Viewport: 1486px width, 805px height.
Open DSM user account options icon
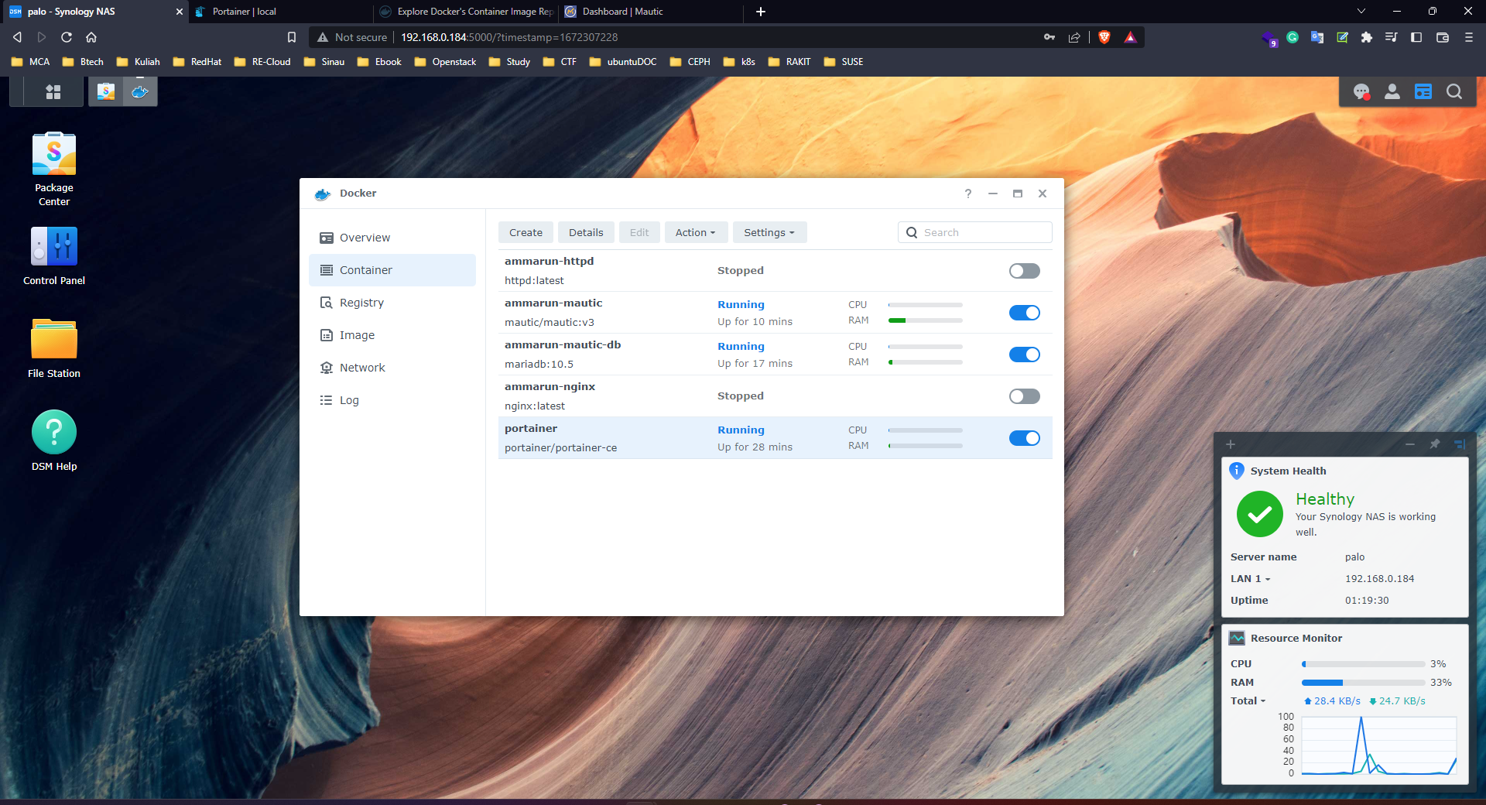(1392, 92)
